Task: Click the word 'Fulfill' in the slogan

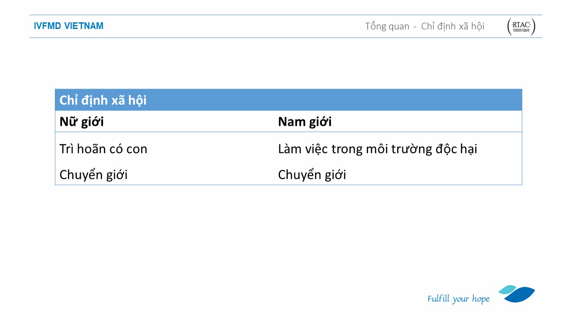Action: (438, 299)
